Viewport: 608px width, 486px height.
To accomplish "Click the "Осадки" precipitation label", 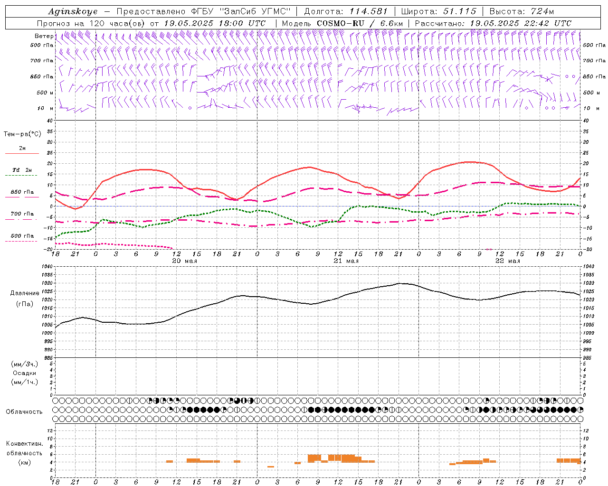I will coord(25,373).
